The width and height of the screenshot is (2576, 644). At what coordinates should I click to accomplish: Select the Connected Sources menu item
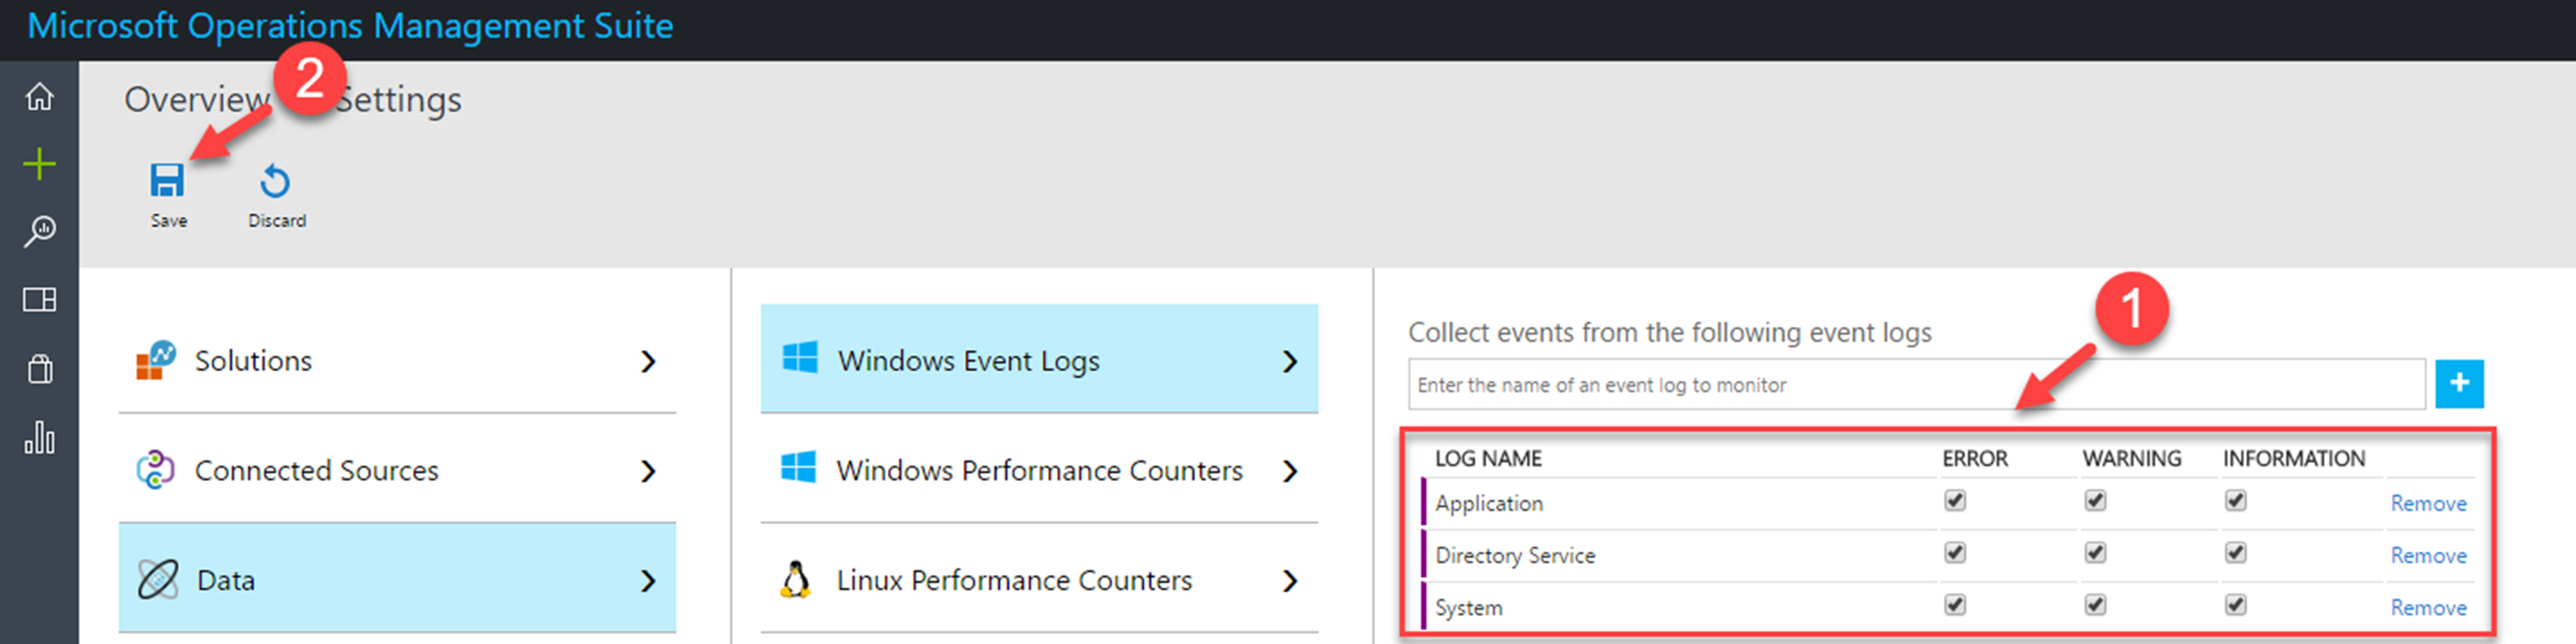397,470
